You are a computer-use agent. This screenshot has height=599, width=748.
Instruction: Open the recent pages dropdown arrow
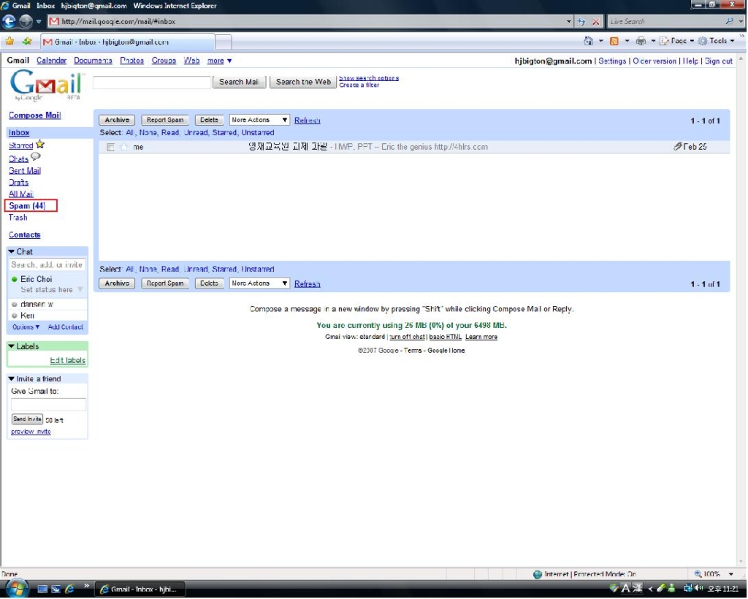point(39,21)
